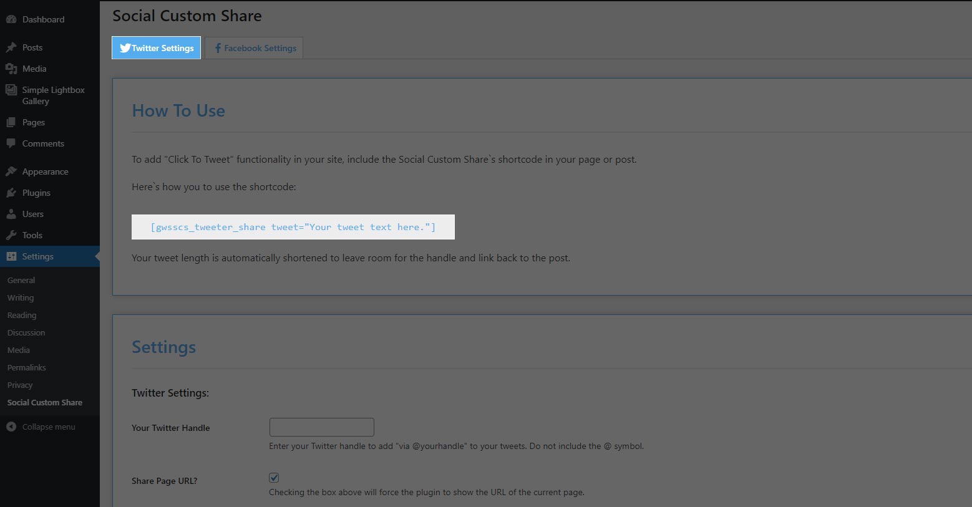Click the Settings sliders icon
This screenshot has height=507, width=972.
pyautogui.click(x=11, y=256)
